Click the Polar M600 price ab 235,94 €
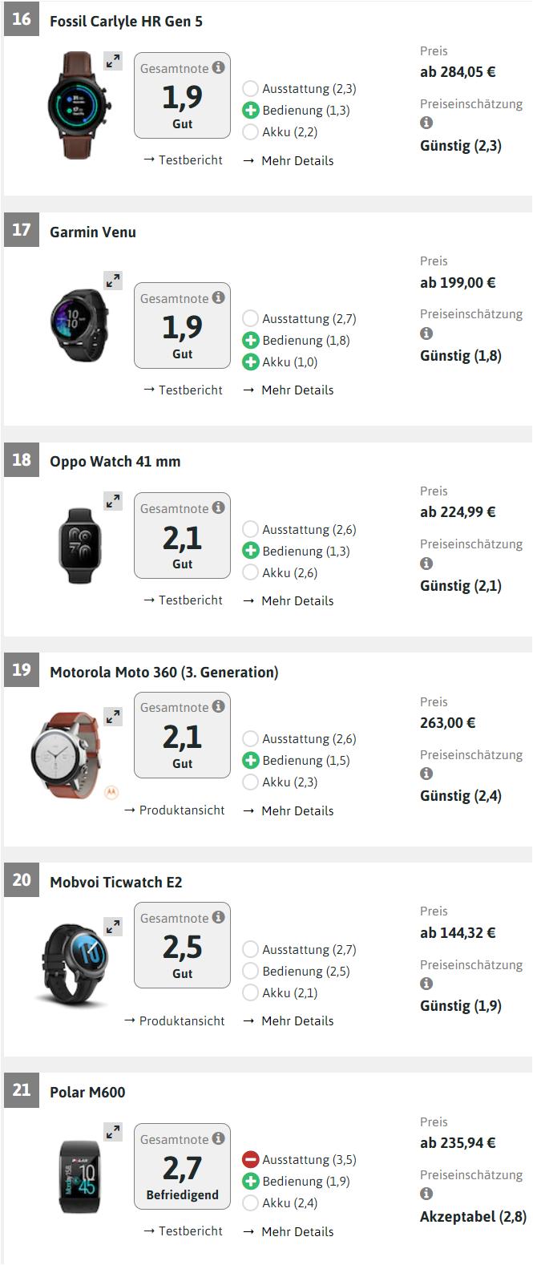The height and width of the screenshot is (1265, 533). [458, 1143]
